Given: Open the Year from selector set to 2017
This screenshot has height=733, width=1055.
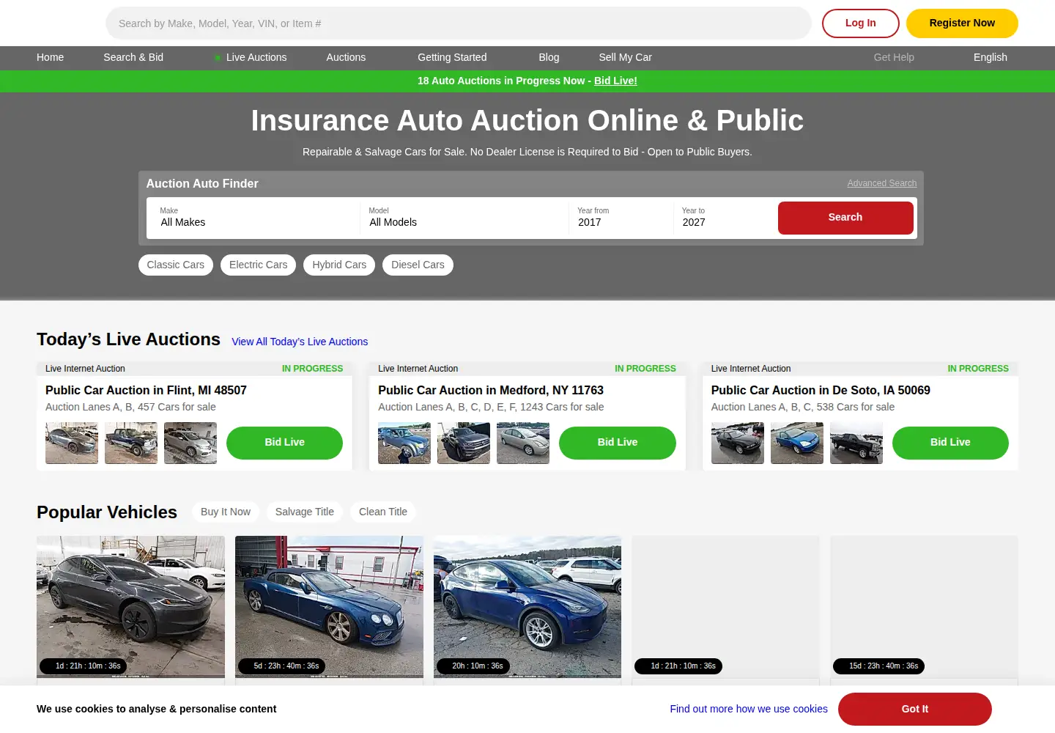Looking at the screenshot, I should pyautogui.click(x=621, y=217).
